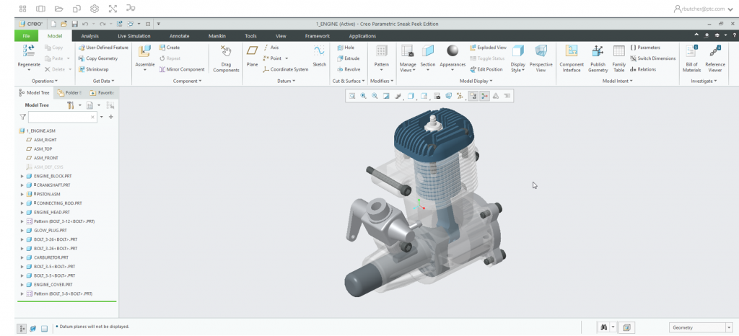This screenshot has width=739, height=336.
Task: Open the Display Style dropdown
Action: [518, 67]
